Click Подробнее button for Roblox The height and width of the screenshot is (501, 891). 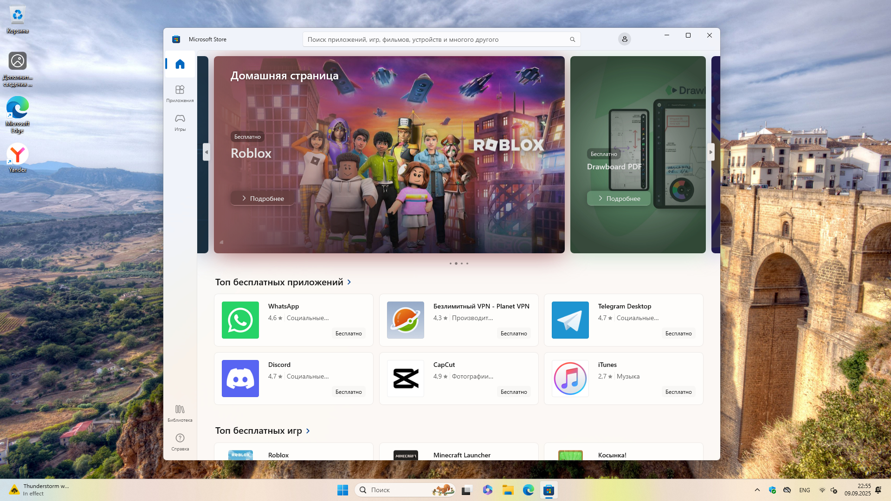(263, 199)
